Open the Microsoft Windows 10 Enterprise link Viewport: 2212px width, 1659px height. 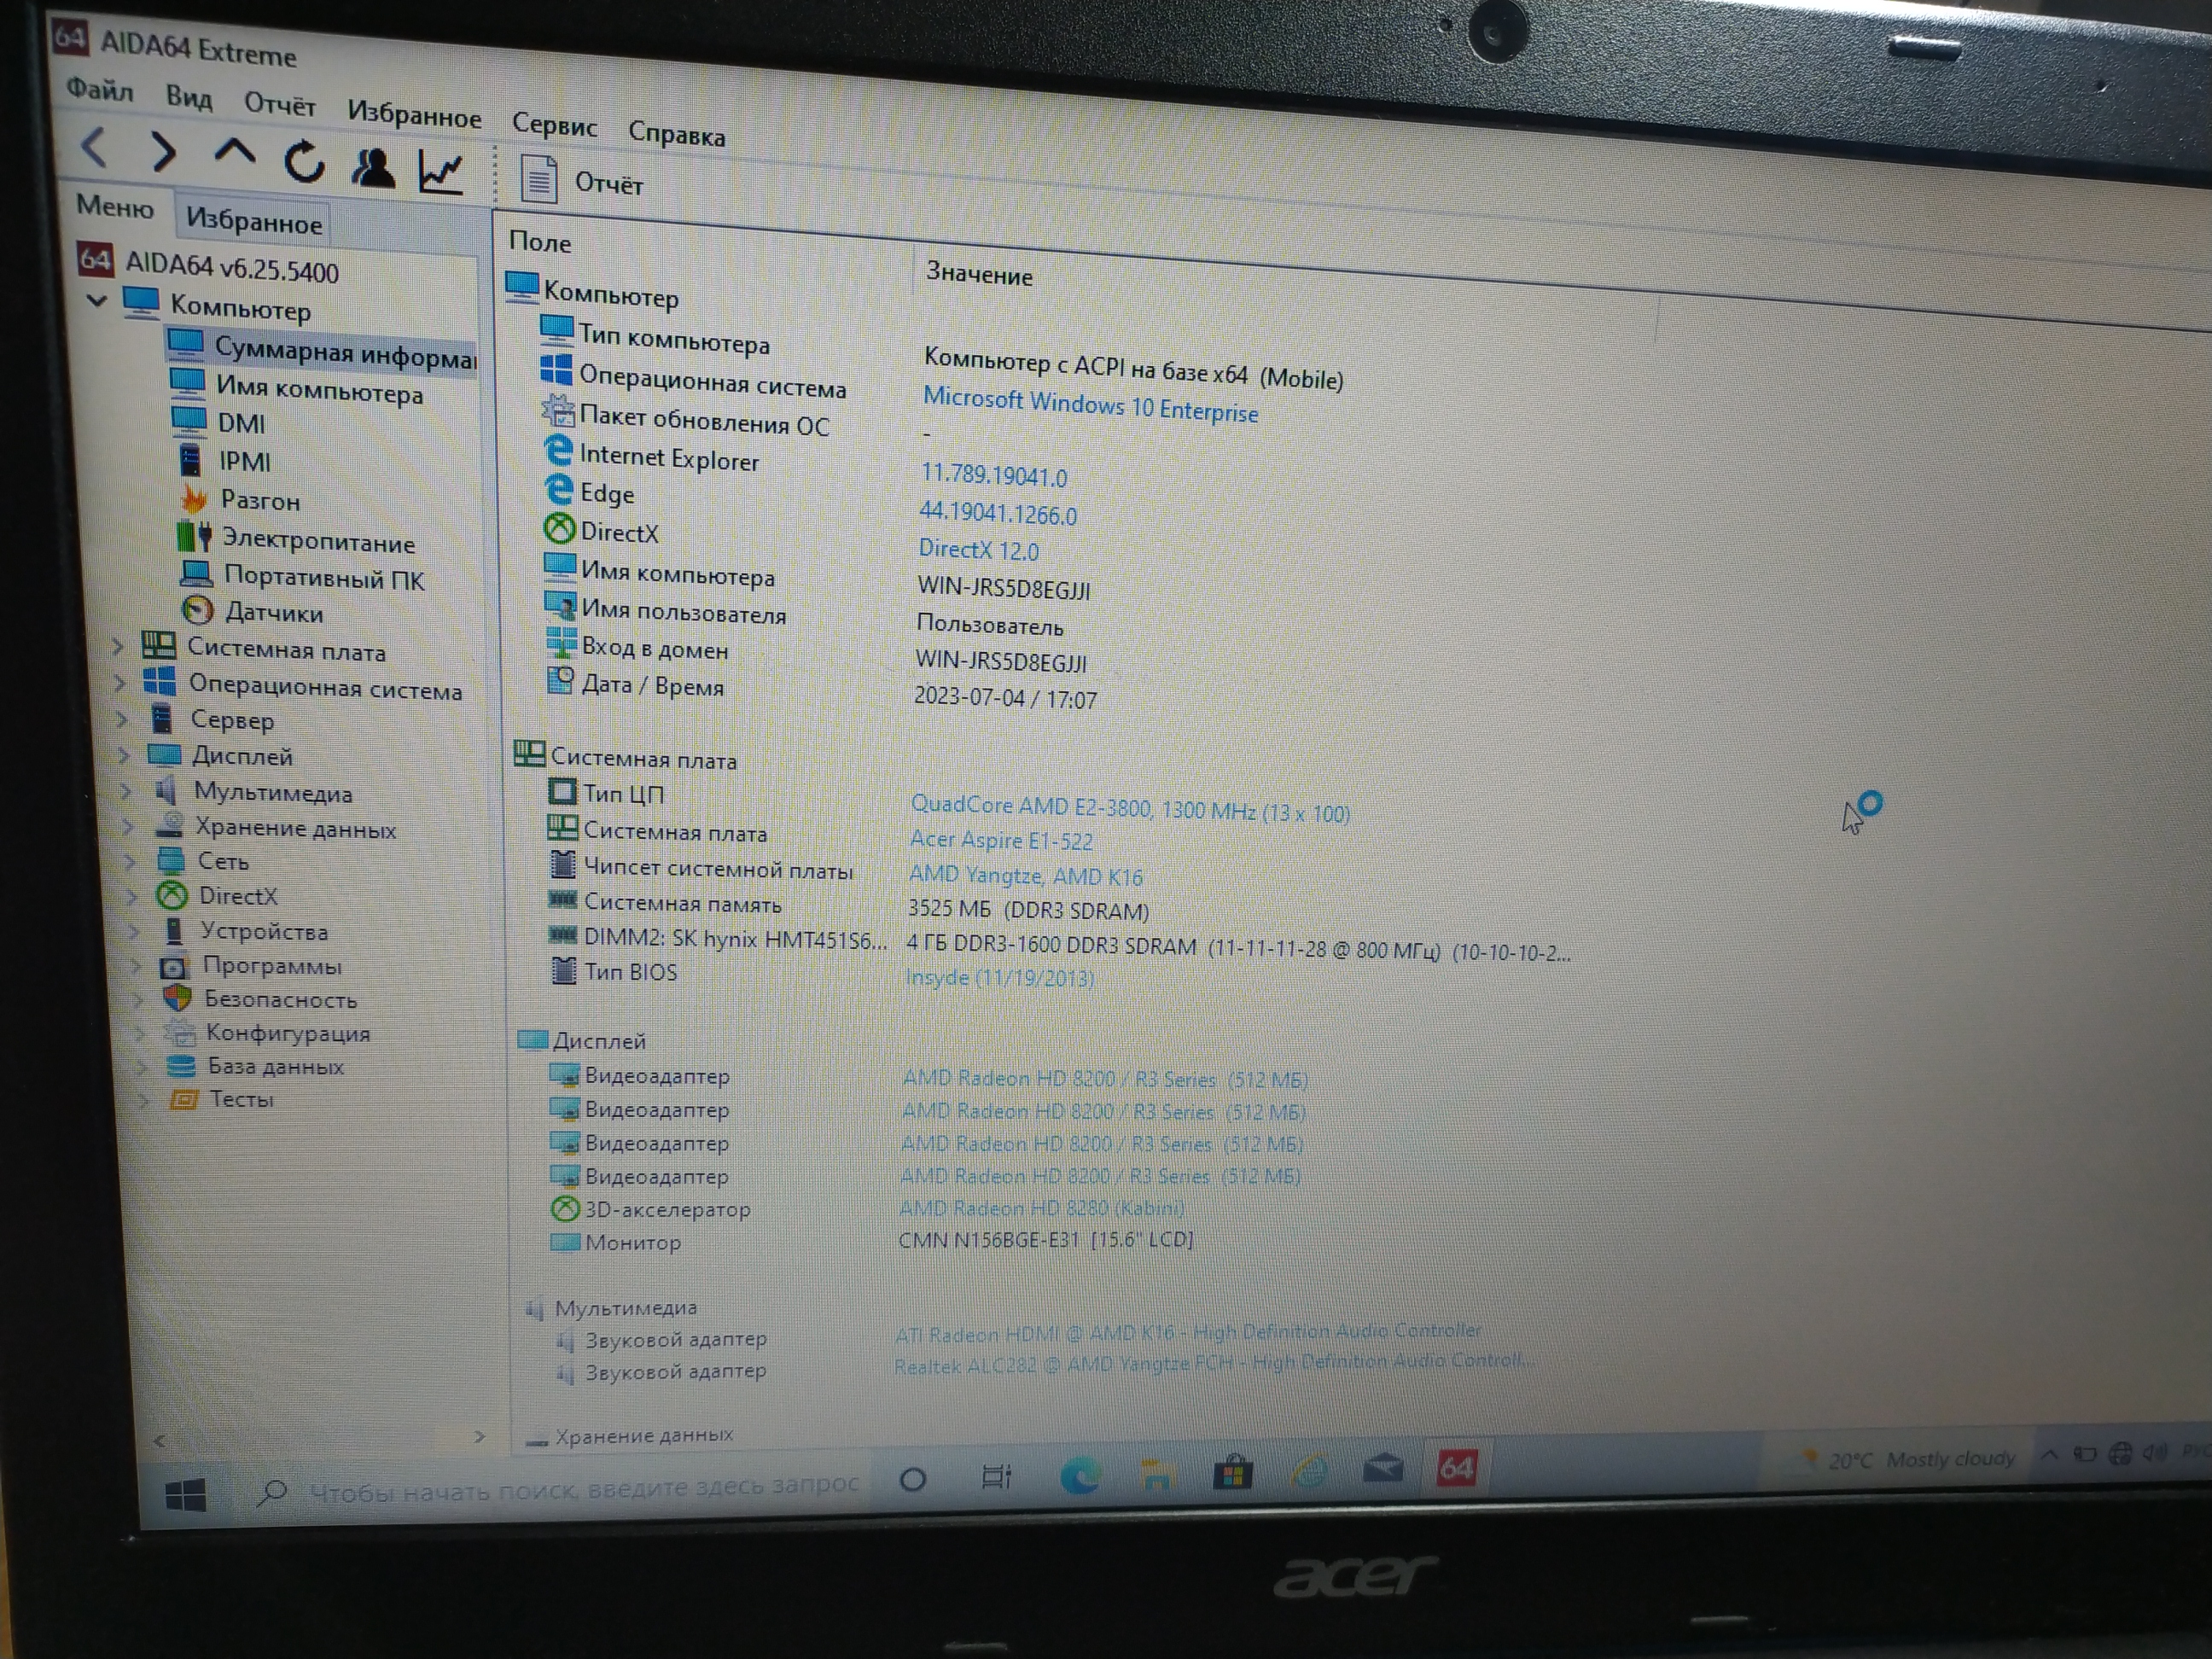pos(1090,405)
